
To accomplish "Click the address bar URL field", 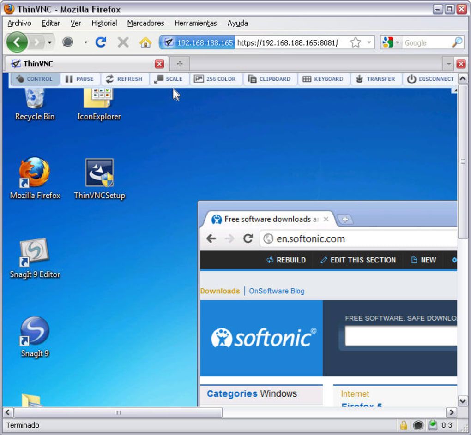I will (x=292, y=42).
